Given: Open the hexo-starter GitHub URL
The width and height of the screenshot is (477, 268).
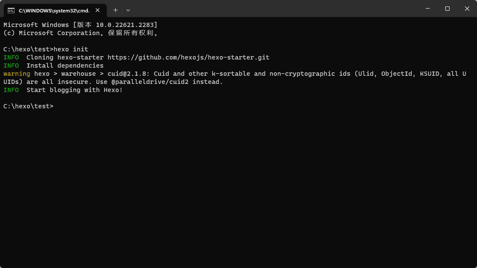Looking at the screenshot, I should [x=188, y=57].
